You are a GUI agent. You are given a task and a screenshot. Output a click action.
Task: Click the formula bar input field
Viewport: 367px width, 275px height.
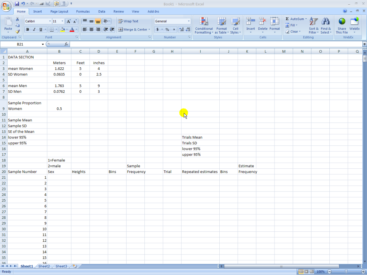(x=215, y=44)
